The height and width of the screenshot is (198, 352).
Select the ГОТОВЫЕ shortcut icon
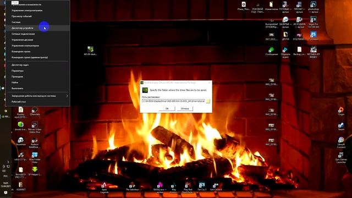click(285, 7)
